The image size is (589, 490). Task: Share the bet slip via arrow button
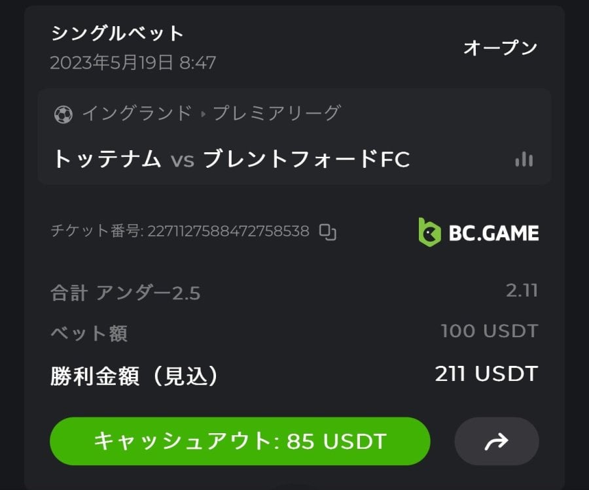(x=496, y=442)
